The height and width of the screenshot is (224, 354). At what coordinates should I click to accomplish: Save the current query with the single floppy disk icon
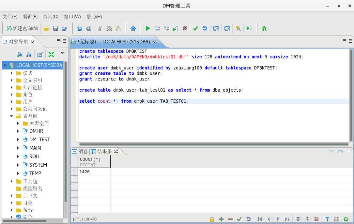click(x=55, y=28)
